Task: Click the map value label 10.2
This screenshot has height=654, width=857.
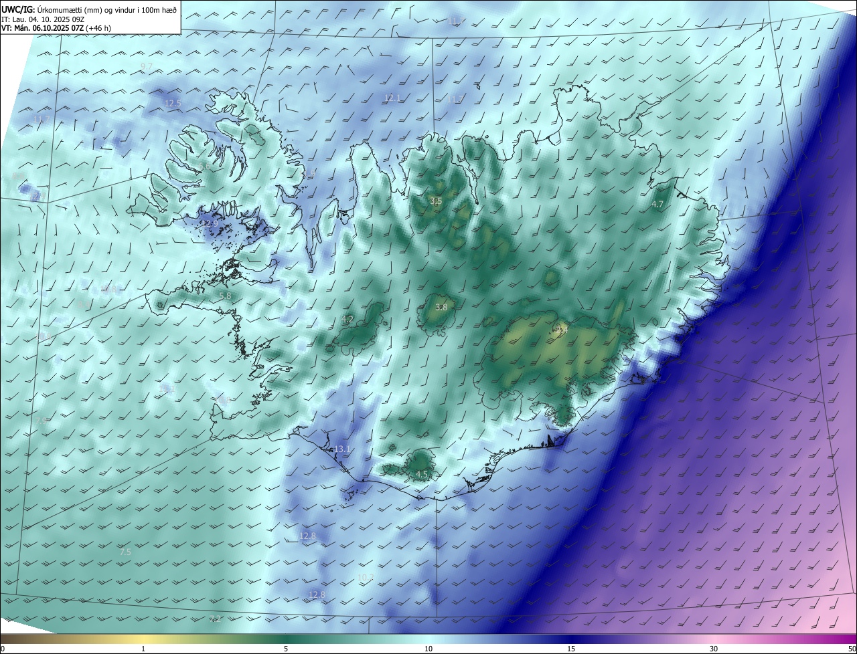Action: tap(366, 578)
